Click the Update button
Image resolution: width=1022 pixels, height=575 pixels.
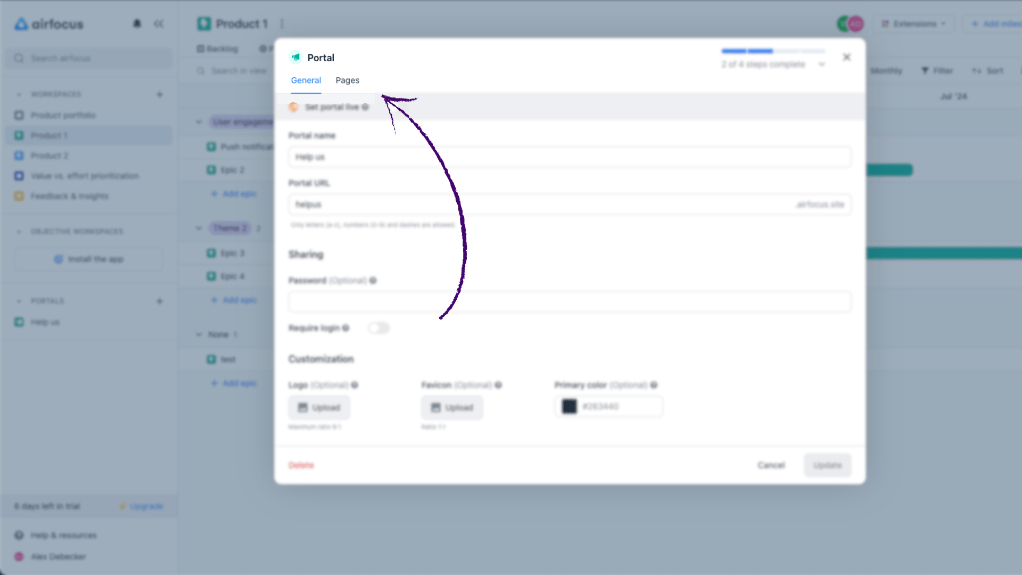(x=827, y=465)
